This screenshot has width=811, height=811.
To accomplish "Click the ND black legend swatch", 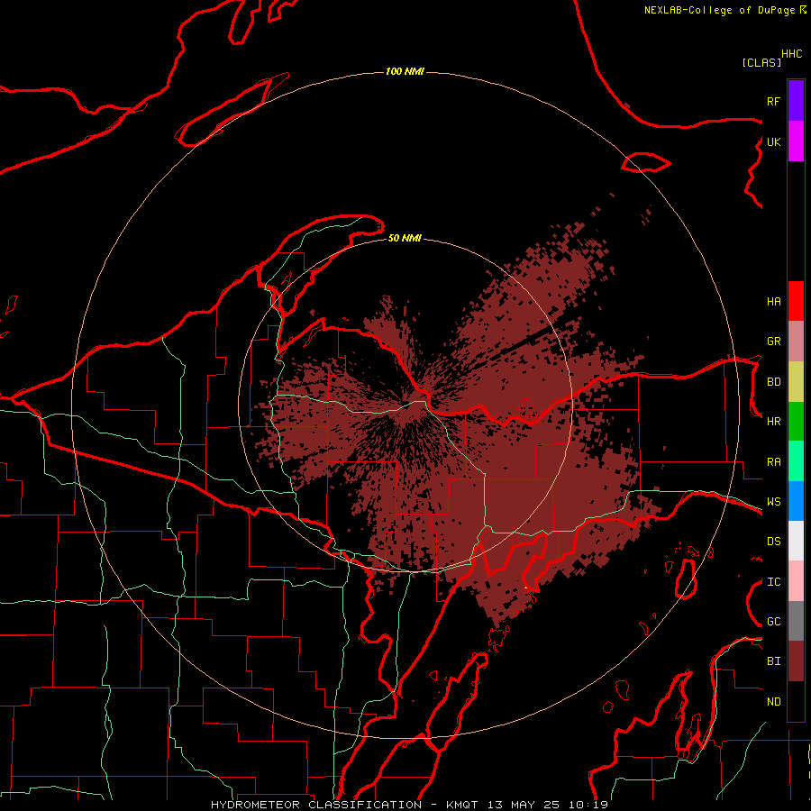I will pos(796,701).
